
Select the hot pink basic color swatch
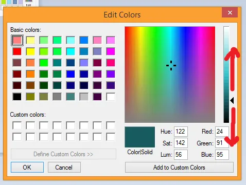pyautogui.click(x=111, y=63)
